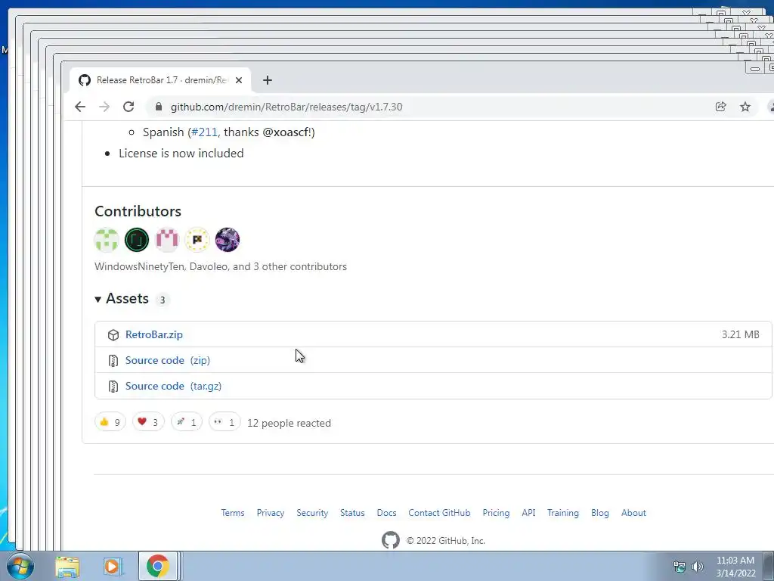Open the Pricing footer link
Screen dimensions: 774x581
coord(496,513)
